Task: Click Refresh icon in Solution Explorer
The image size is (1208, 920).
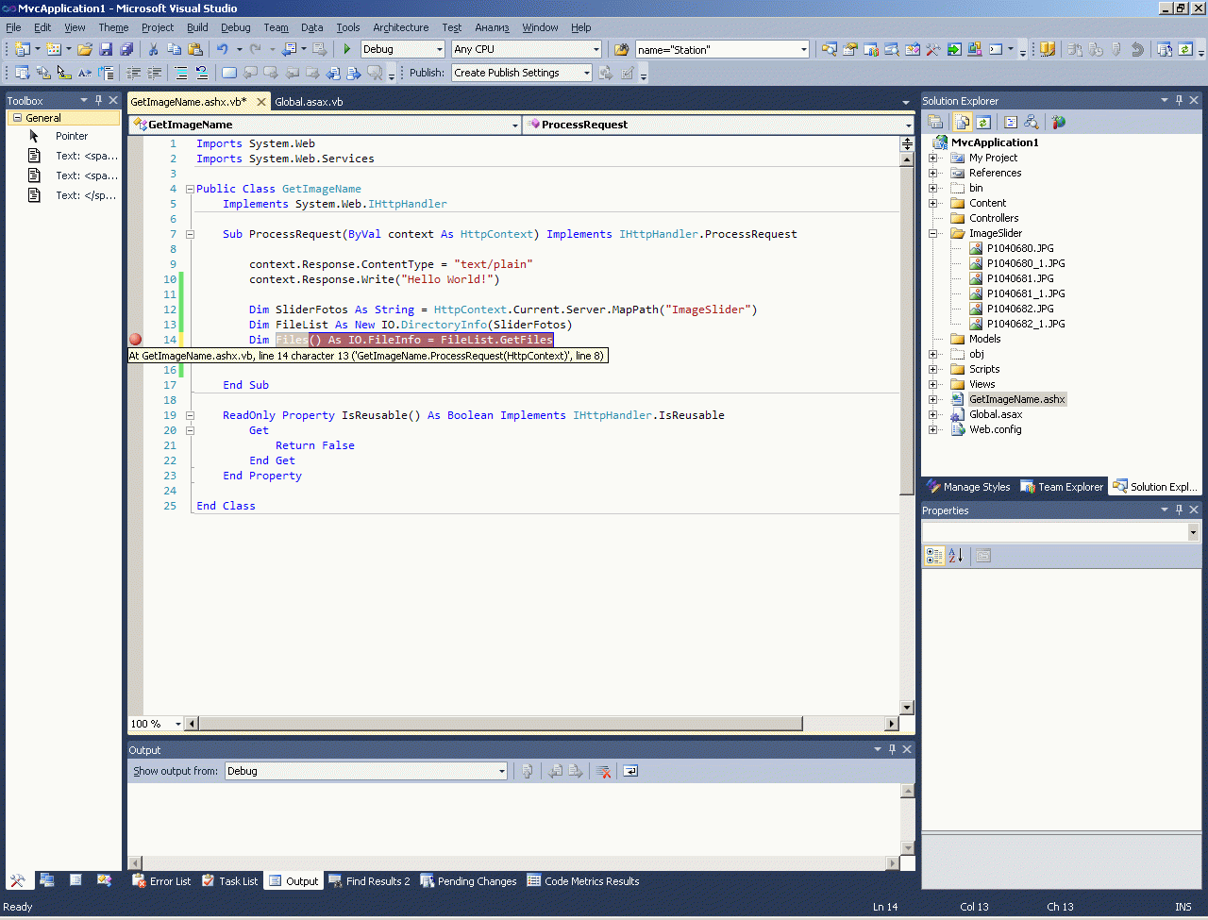Action: (983, 122)
